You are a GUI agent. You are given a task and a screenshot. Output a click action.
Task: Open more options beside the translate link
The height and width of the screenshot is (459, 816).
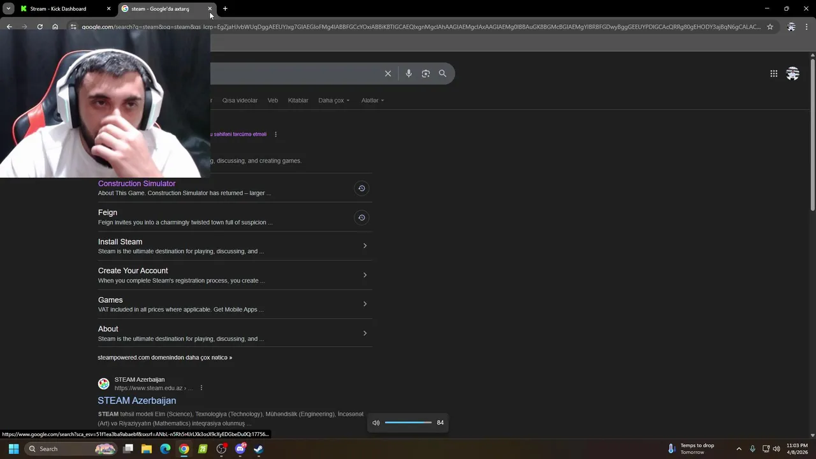(x=275, y=135)
